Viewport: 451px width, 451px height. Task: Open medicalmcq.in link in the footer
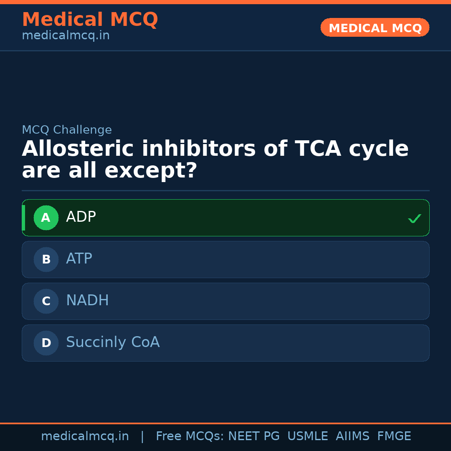[x=85, y=436]
